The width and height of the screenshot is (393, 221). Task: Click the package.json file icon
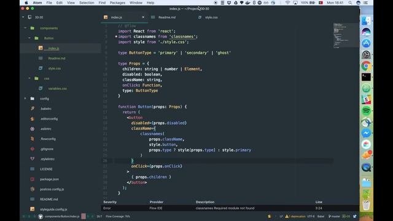point(33,179)
